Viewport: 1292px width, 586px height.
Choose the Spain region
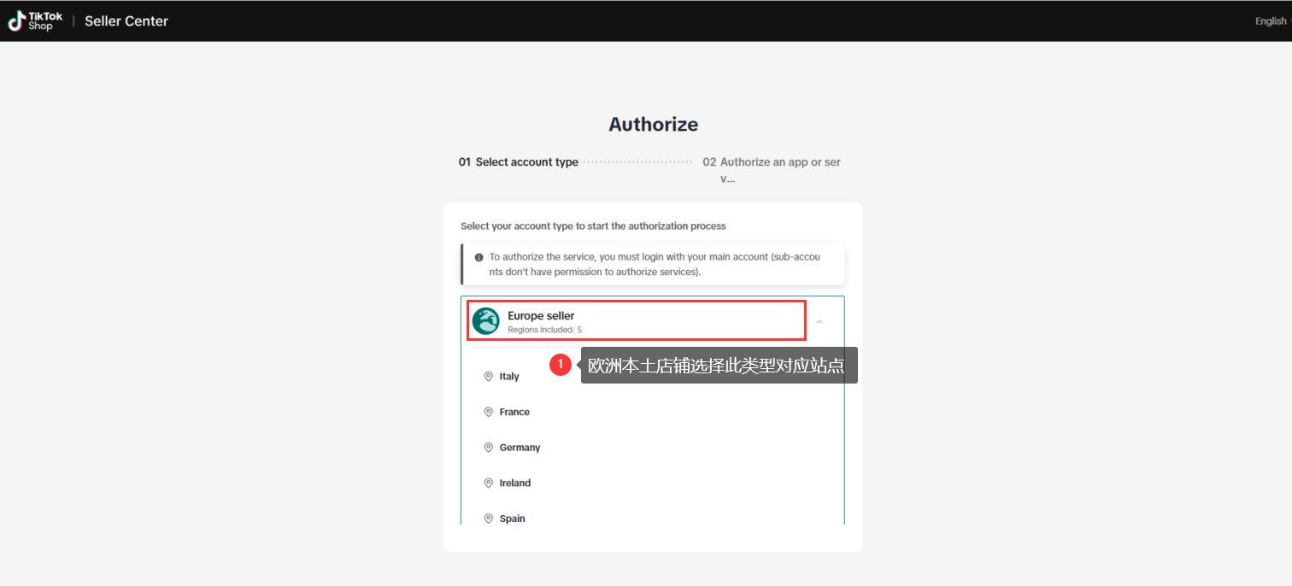(x=513, y=519)
